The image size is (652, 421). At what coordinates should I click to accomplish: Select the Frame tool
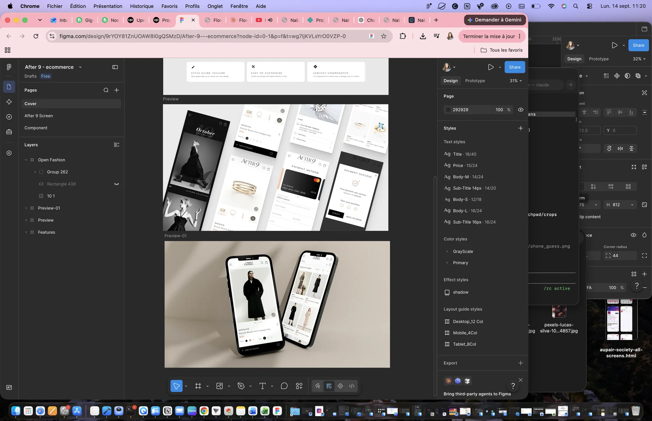198,386
